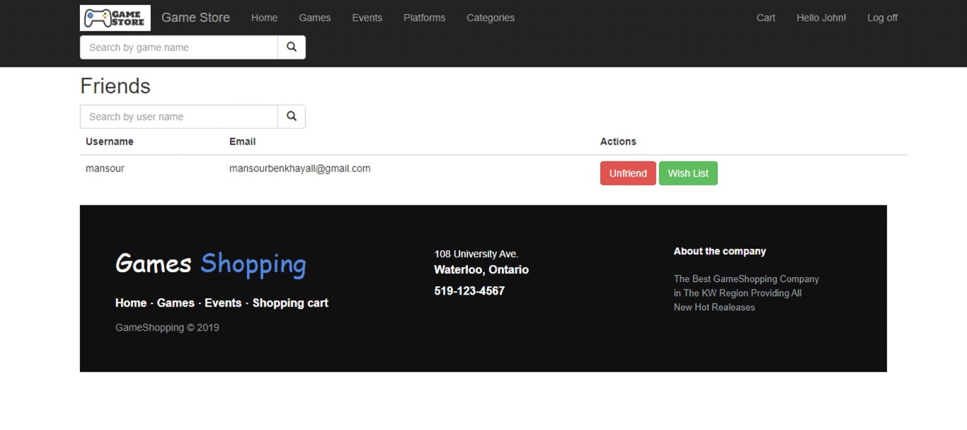View mansour's Wish List
This screenshot has width=967, height=430.
coord(688,174)
